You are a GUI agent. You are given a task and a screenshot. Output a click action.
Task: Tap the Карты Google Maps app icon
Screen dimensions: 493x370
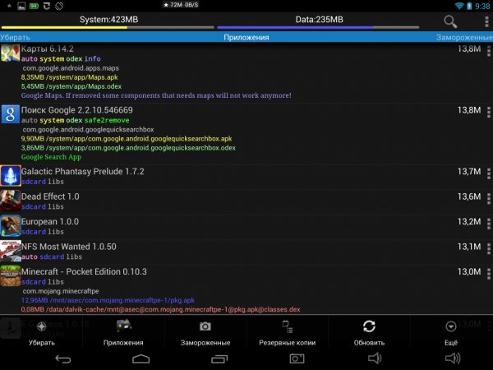coord(10,53)
